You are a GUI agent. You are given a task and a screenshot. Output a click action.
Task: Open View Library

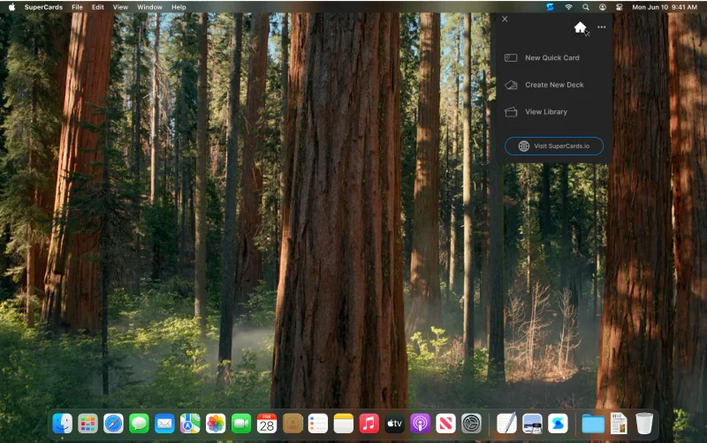tap(554, 112)
